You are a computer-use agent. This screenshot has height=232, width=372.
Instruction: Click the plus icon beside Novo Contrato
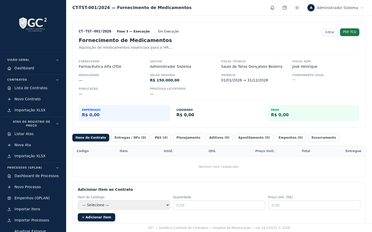(x=9, y=99)
